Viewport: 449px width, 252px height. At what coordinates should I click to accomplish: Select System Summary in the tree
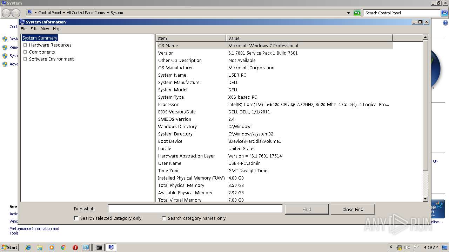click(40, 38)
